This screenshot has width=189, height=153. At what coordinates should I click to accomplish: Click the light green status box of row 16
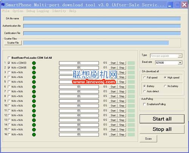tap(131, 134)
